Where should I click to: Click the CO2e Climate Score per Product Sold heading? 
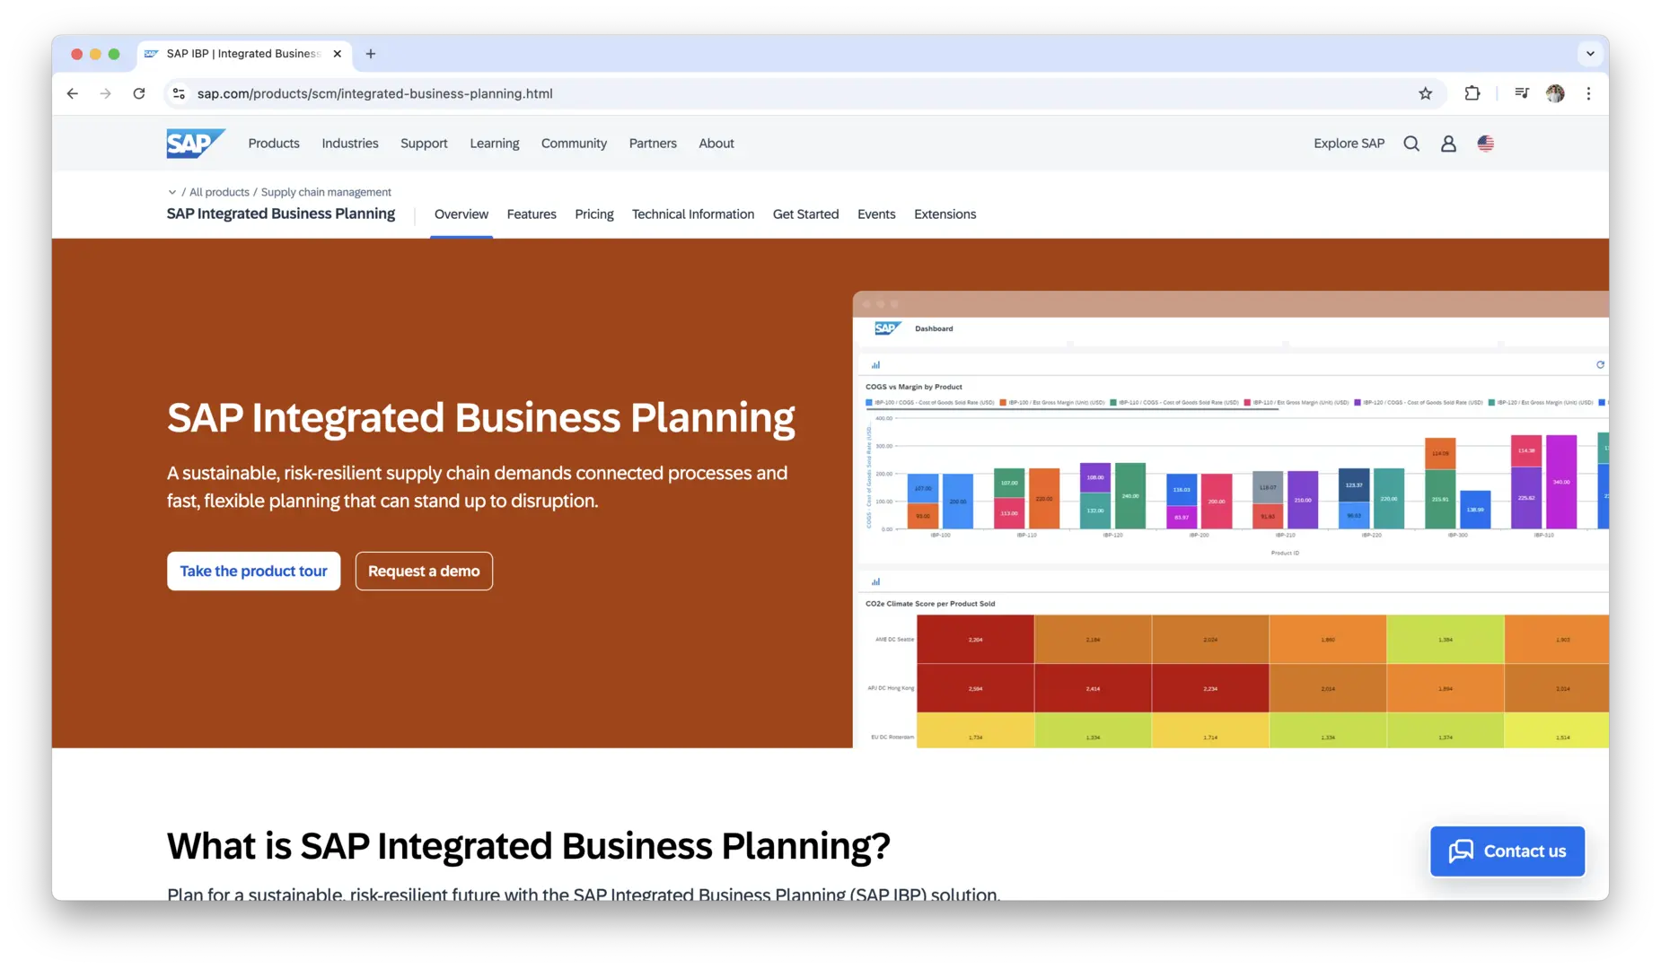click(x=930, y=604)
